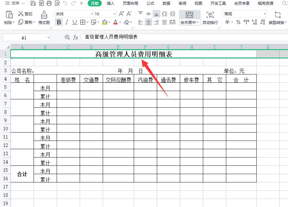Click the undo arrow icon
The height and width of the screenshot is (207, 288).
66,4
